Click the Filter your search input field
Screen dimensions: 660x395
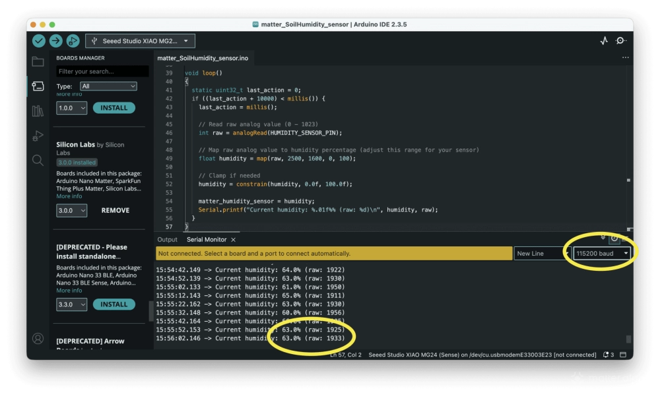(102, 71)
